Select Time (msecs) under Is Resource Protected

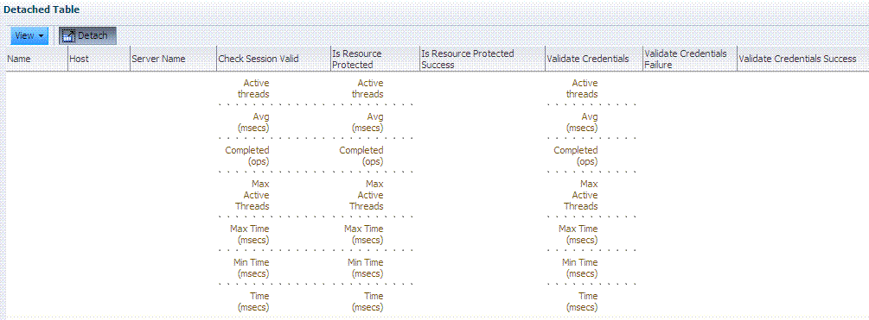(368, 302)
